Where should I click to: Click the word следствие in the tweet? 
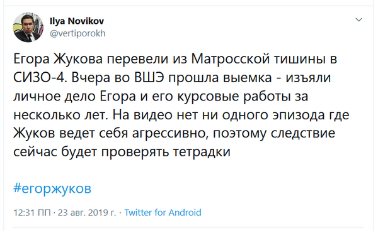tap(303, 133)
